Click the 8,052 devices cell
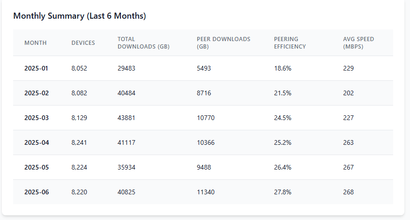 click(x=79, y=68)
